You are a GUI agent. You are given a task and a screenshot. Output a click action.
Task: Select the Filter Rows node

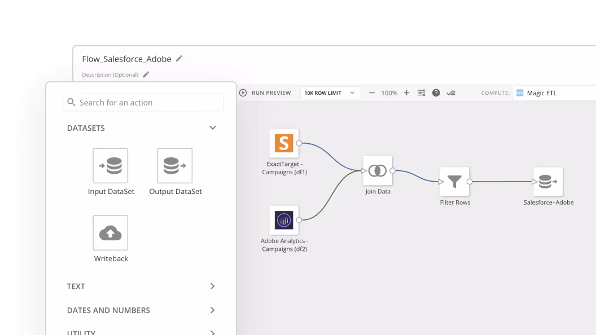[x=455, y=182]
